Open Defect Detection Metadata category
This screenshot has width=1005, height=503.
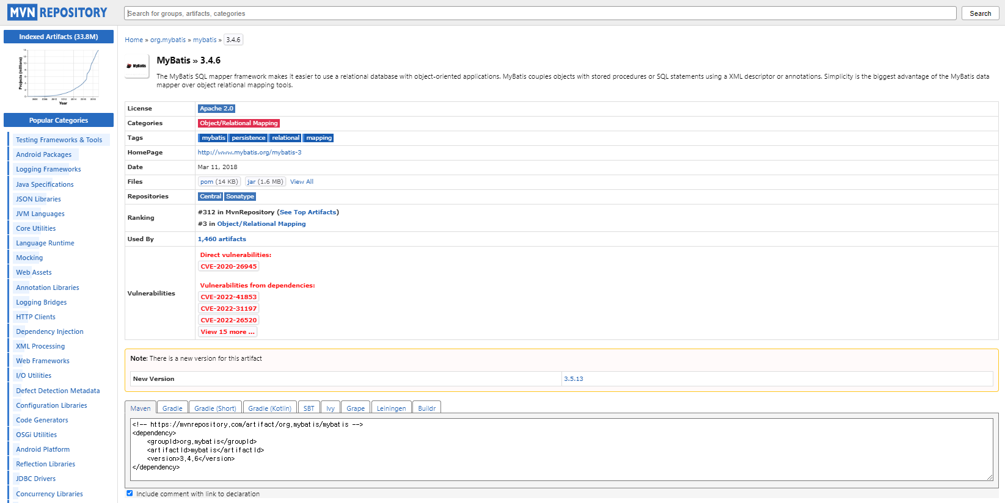[x=58, y=391]
